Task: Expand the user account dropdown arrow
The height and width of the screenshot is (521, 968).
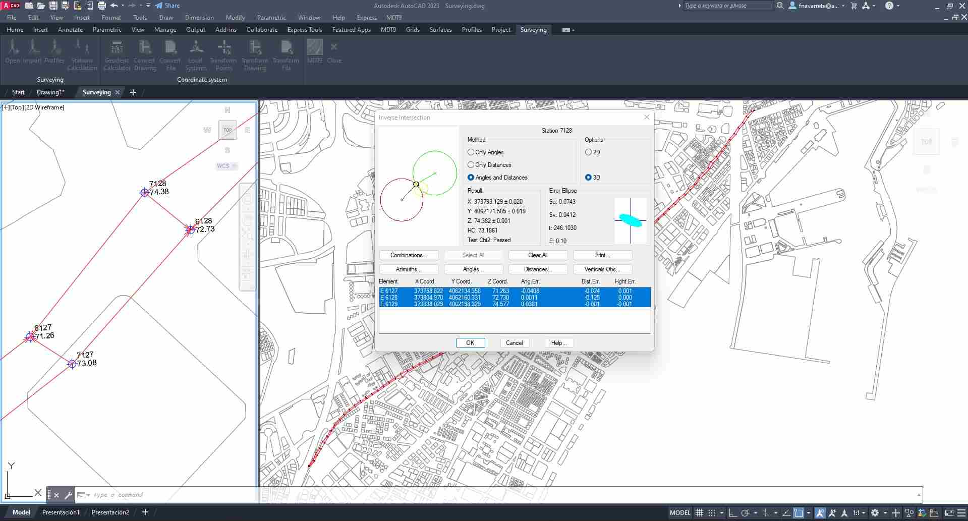Action: (843, 6)
